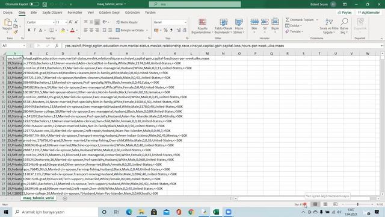The width and height of the screenshot is (385, 217).
Task: Click the Ekle insert cells icon
Action: click(254, 22)
